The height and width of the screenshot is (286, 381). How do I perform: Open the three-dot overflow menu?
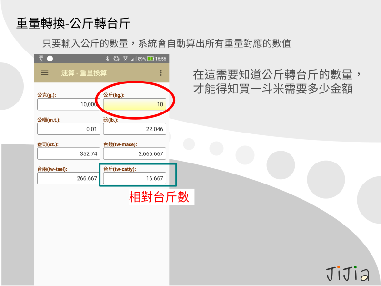pyautogui.click(x=161, y=73)
